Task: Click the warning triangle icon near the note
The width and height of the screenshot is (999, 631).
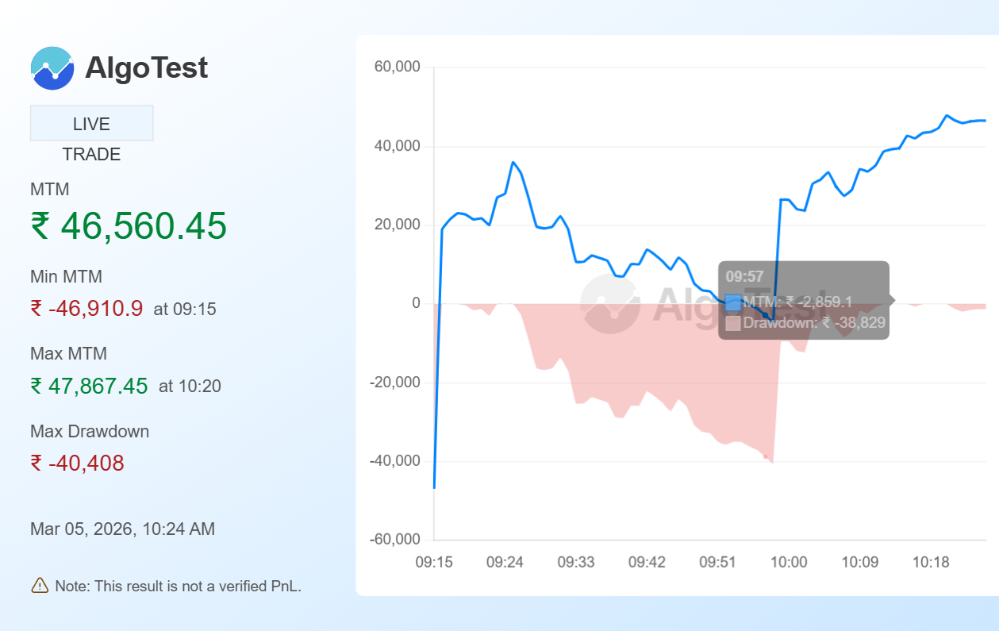Action: 39,586
